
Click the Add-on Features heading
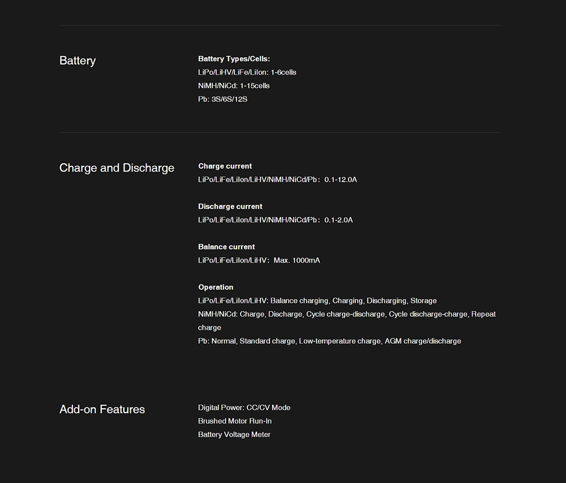(x=102, y=409)
